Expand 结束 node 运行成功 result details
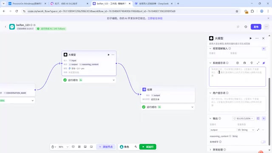This screenshot has width=272, height=153. pyautogui.click(x=192, y=107)
